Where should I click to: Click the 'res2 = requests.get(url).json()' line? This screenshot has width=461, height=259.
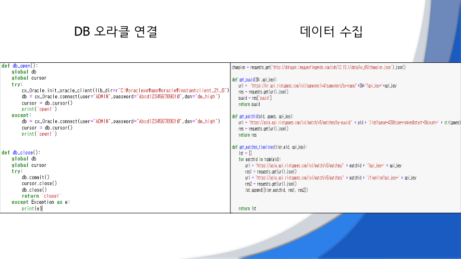point(271,184)
